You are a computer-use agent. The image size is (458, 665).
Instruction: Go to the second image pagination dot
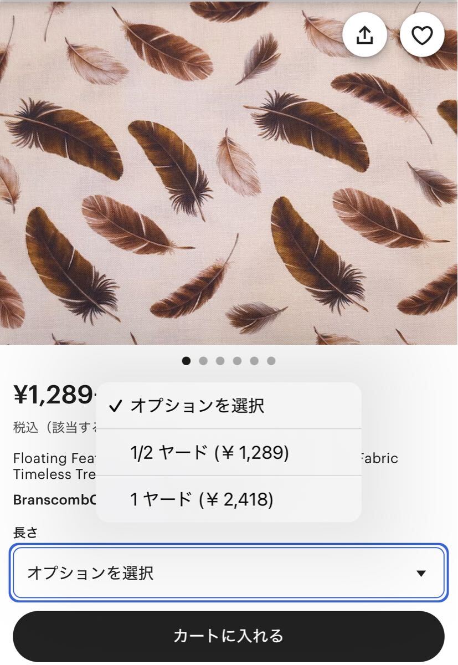click(203, 361)
